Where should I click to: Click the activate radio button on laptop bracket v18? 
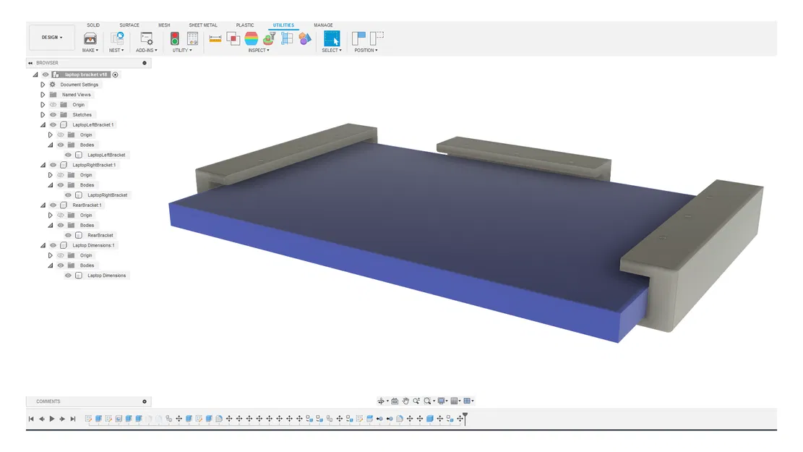115,74
